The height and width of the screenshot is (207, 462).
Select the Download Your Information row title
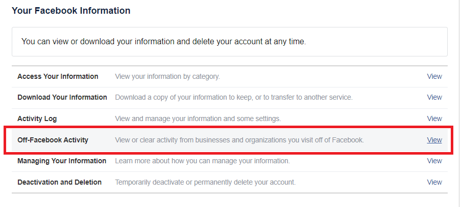[62, 97]
